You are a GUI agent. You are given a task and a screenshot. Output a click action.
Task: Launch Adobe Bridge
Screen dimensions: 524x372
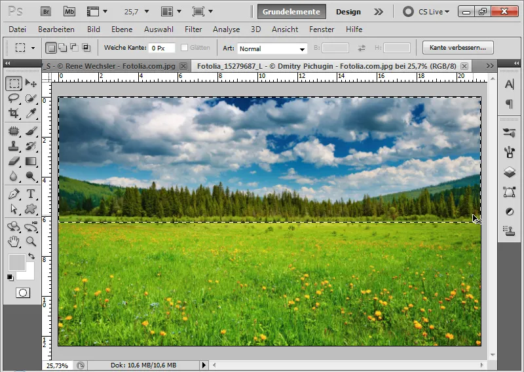[x=46, y=12]
